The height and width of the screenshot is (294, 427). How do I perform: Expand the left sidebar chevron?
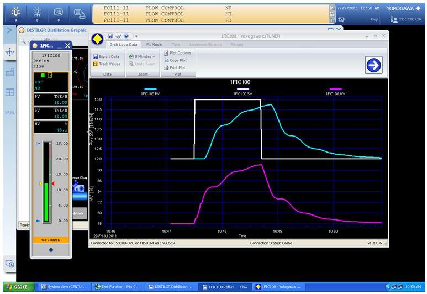tap(9, 30)
